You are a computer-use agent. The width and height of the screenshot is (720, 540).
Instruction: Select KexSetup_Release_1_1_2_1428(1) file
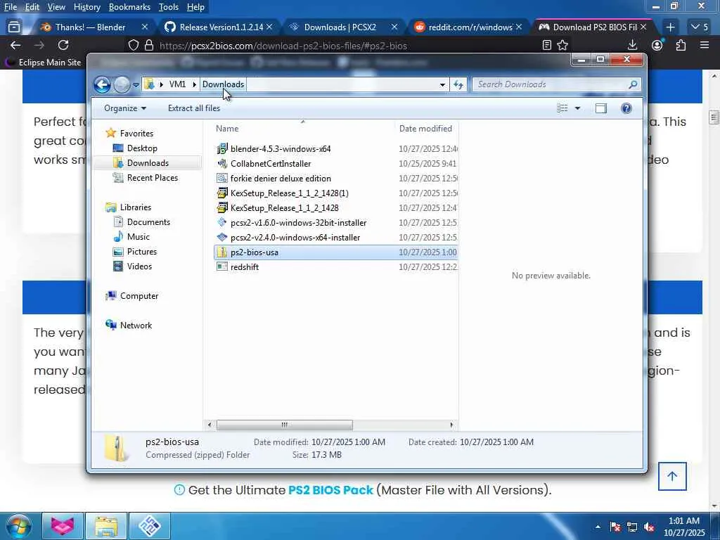click(x=289, y=193)
